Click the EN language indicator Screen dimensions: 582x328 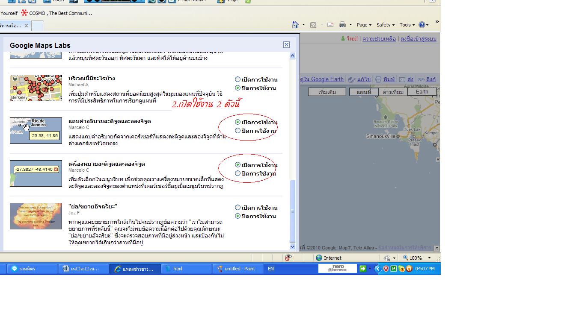[x=271, y=269]
